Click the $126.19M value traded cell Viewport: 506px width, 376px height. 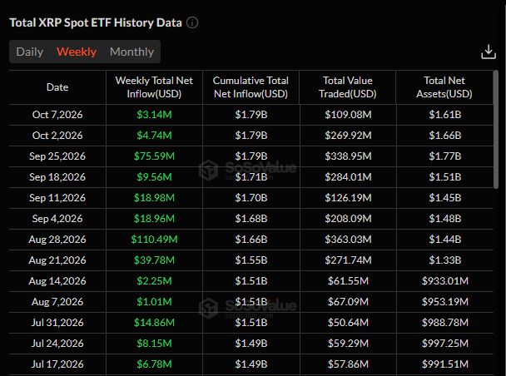tap(348, 198)
